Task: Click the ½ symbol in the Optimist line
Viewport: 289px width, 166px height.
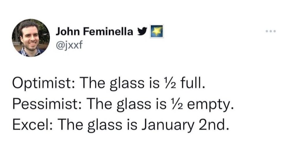Action: (x=167, y=84)
